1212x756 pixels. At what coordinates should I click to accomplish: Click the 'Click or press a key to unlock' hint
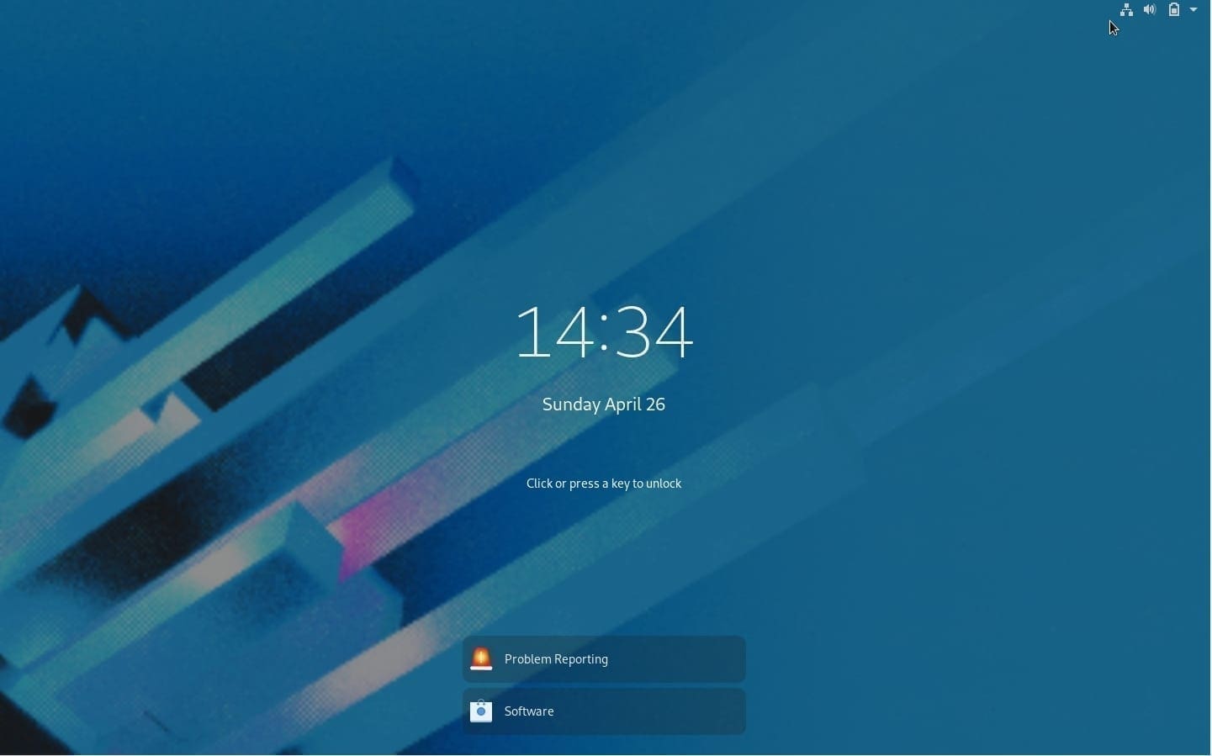pyautogui.click(x=604, y=484)
